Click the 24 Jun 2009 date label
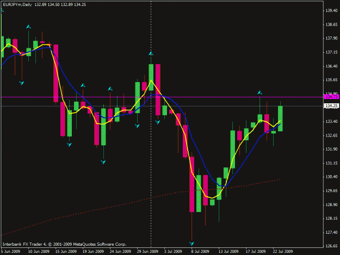340x255 pixels. [x=120, y=251]
